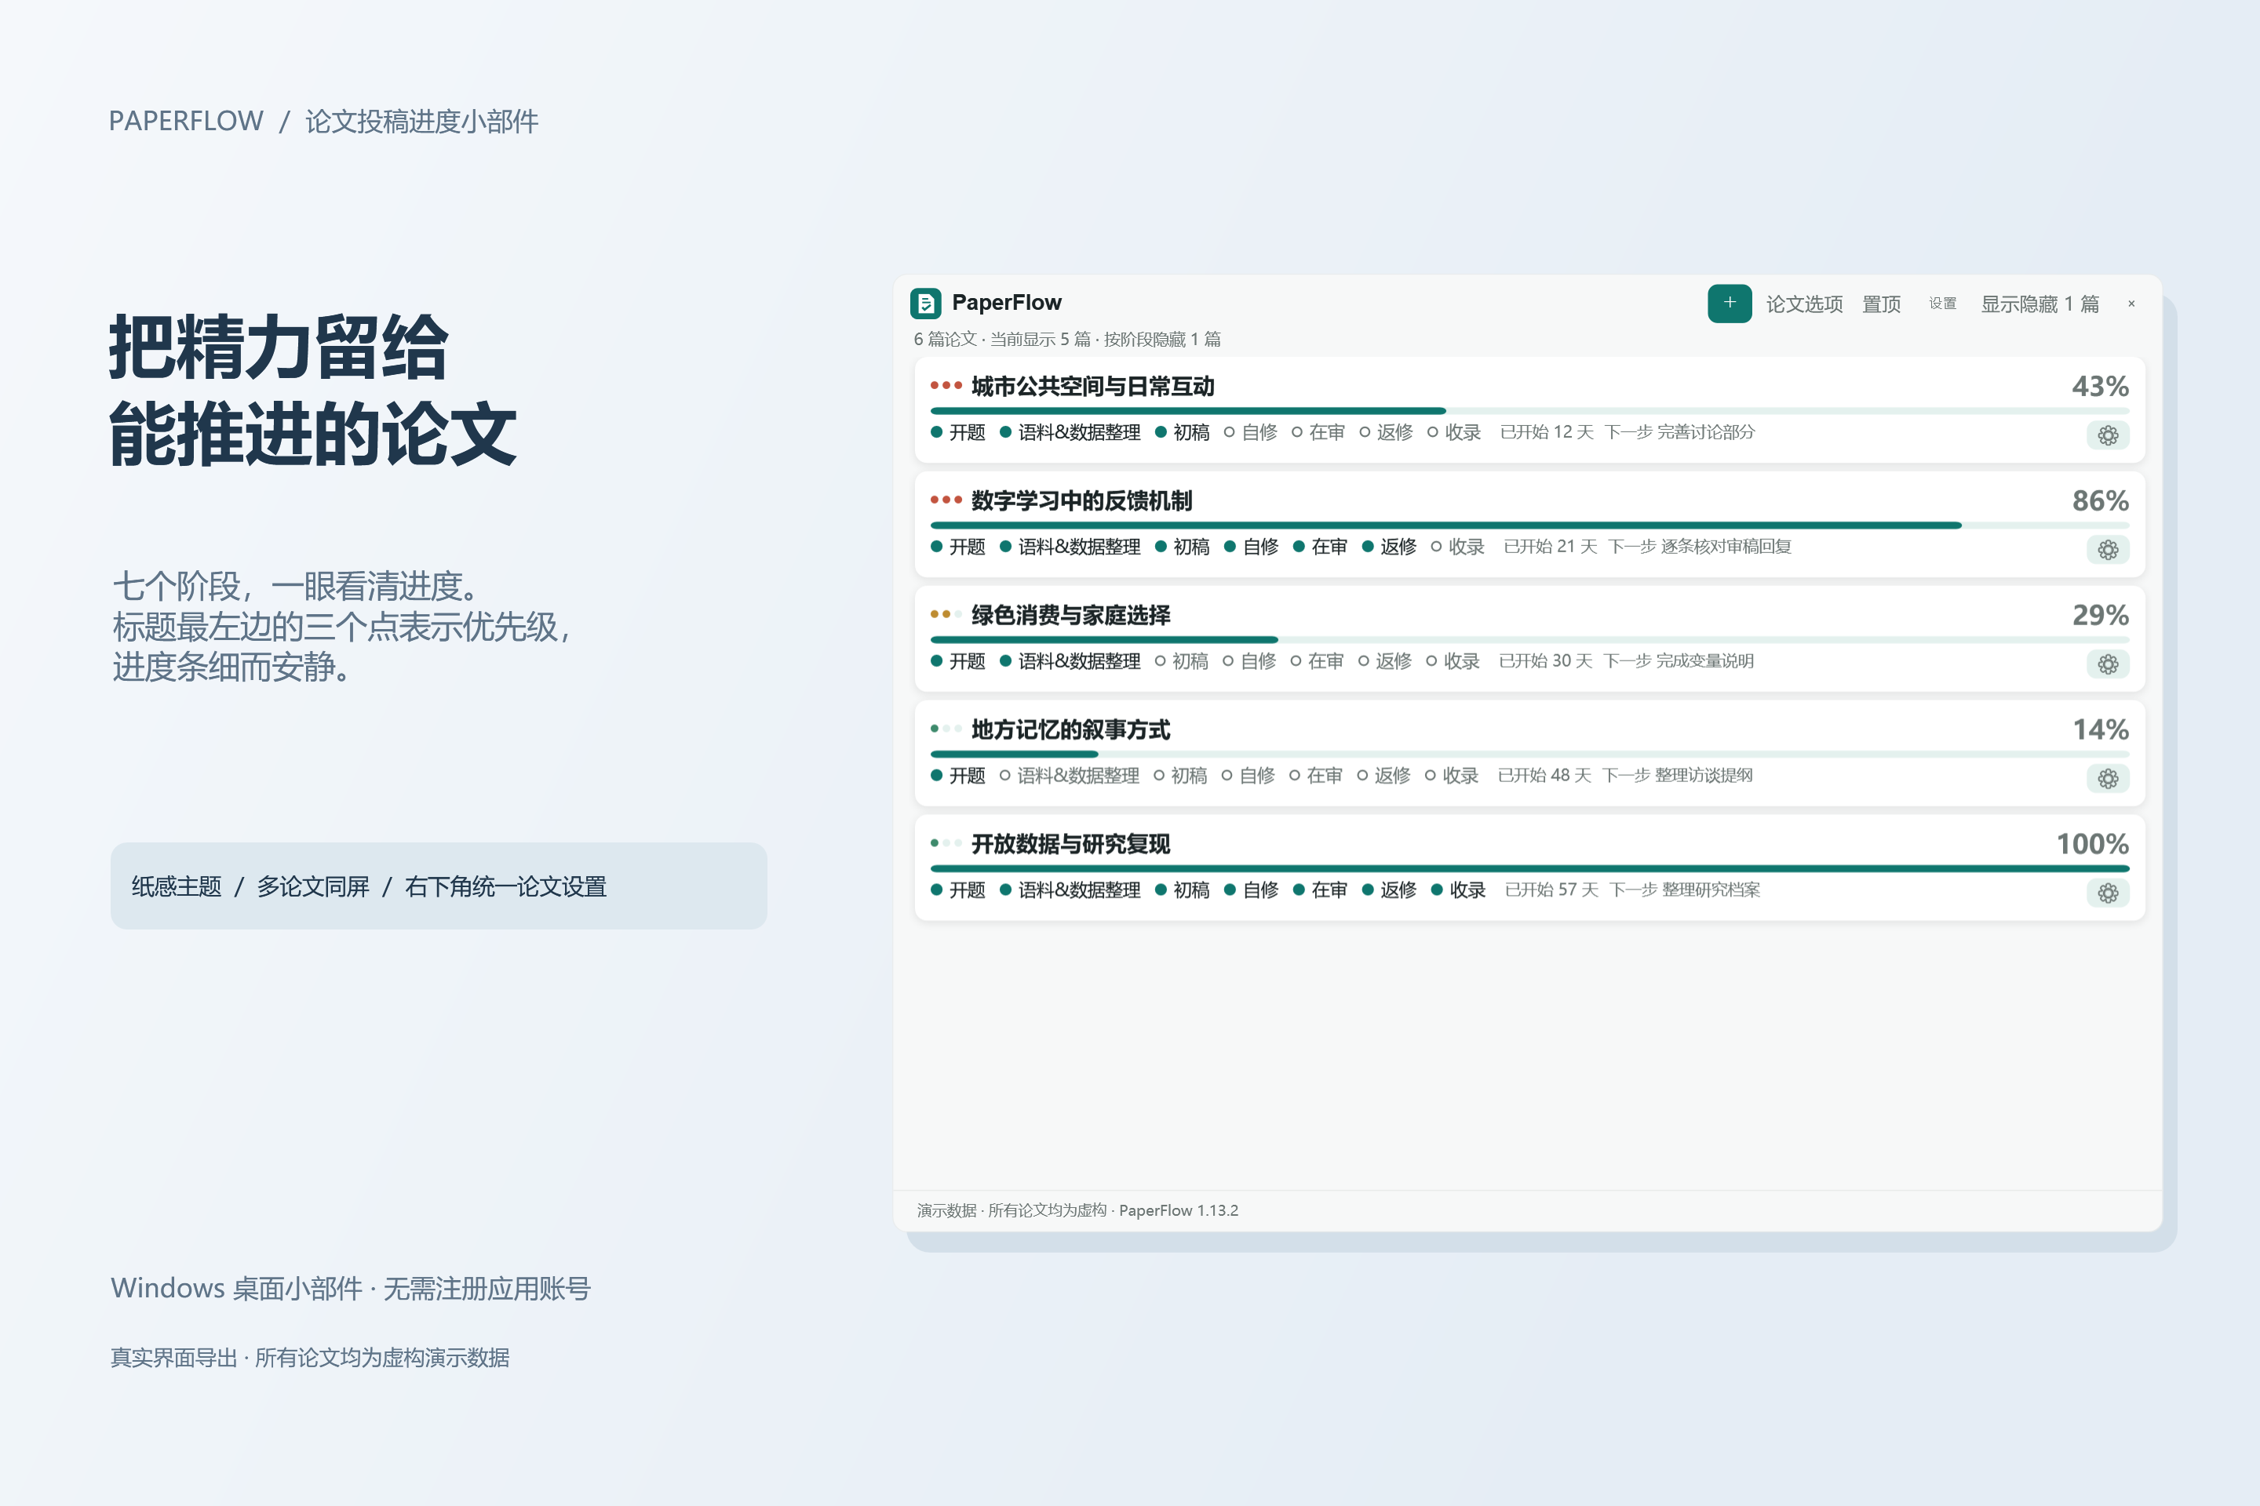Select title 城市公共空间与日常互动
Viewport: 2260px width, 1506px height.
[x=1092, y=386]
